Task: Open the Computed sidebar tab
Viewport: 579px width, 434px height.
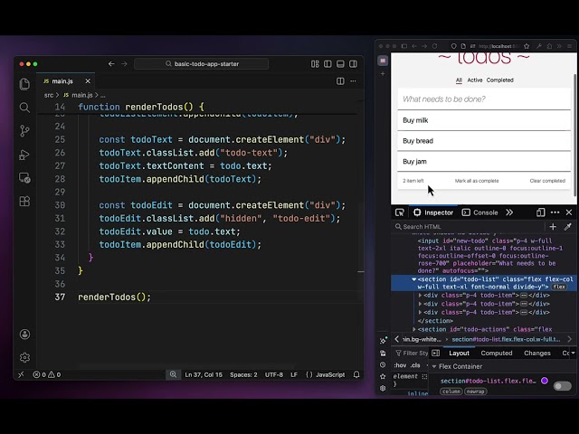Action: pyautogui.click(x=497, y=354)
